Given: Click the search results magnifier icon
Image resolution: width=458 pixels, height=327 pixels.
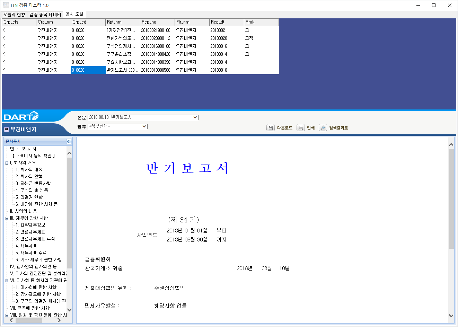Looking at the screenshot, I should click(x=323, y=128).
